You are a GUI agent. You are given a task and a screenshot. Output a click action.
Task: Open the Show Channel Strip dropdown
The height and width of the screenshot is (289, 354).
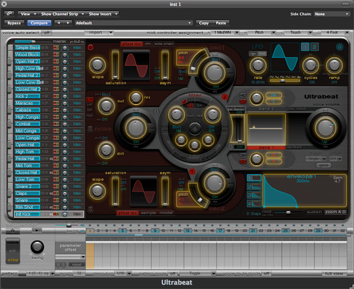(62, 14)
